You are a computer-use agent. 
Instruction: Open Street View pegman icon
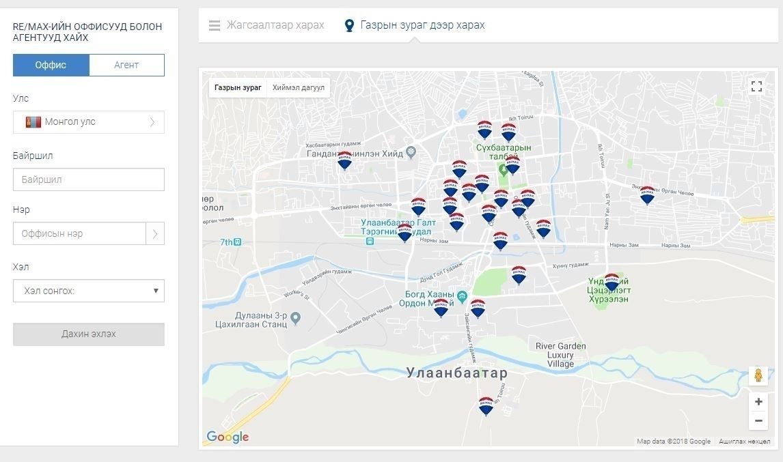coord(758,375)
